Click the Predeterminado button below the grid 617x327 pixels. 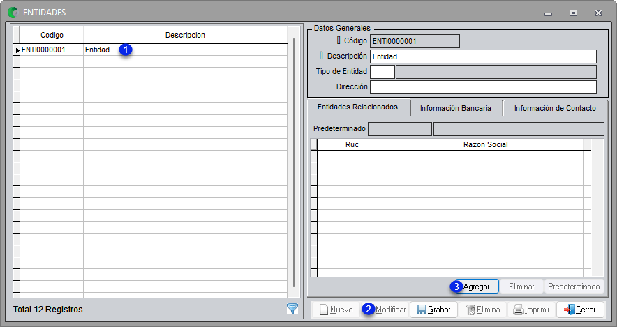pos(574,287)
